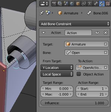Increase Action Range End with right arrow
Viewport: 111px width, 112px height.
click(x=106, y=94)
